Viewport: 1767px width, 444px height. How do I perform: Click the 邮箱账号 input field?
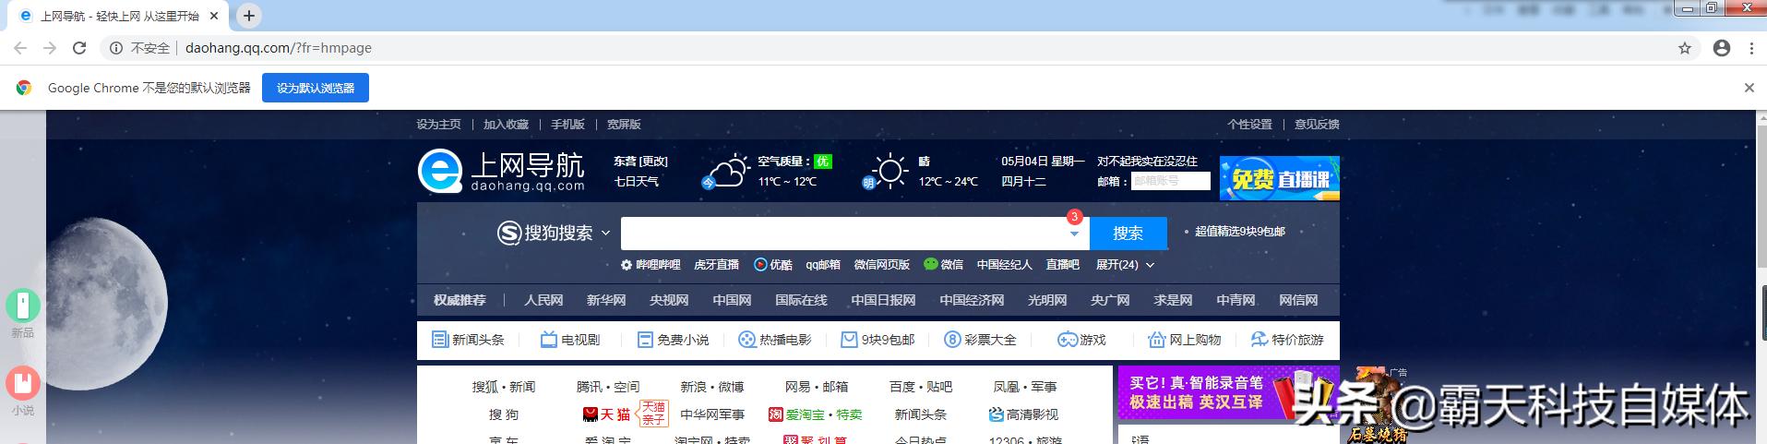tap(1170, 182)
